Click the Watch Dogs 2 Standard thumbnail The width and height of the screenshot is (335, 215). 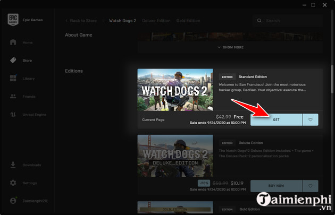[175, 90]
